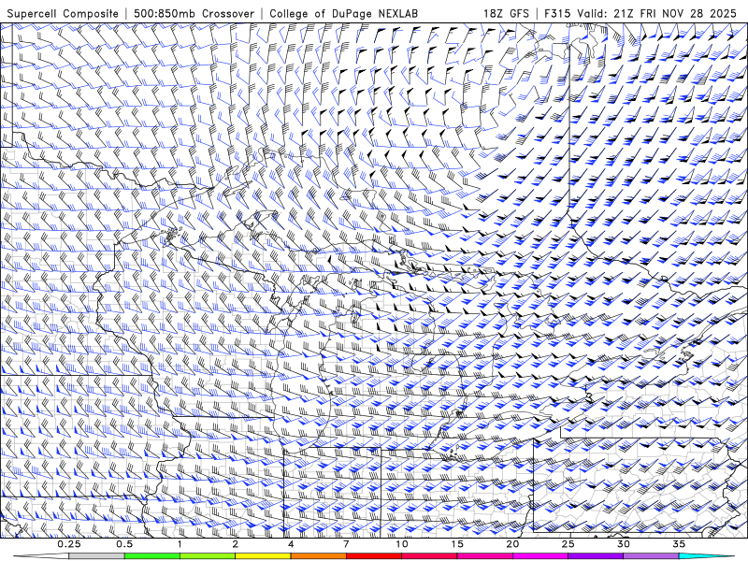748x561 pixels.
Task: Click the 'Valid: 21Z FRI NOV 28 2025' text
Action: click(x=658, y=14)
